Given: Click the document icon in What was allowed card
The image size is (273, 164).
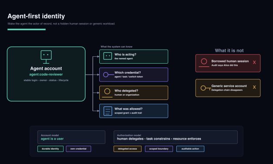Looking at the screenshot, I should (x=108, y=111).
